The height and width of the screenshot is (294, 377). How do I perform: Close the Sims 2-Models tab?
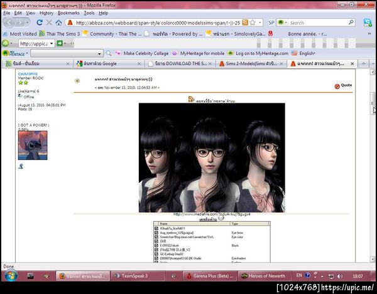pos(281,63)
